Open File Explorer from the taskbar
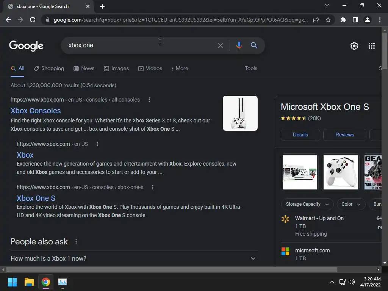The width and height of the screenshot is (388, 291). click(29, 282)
